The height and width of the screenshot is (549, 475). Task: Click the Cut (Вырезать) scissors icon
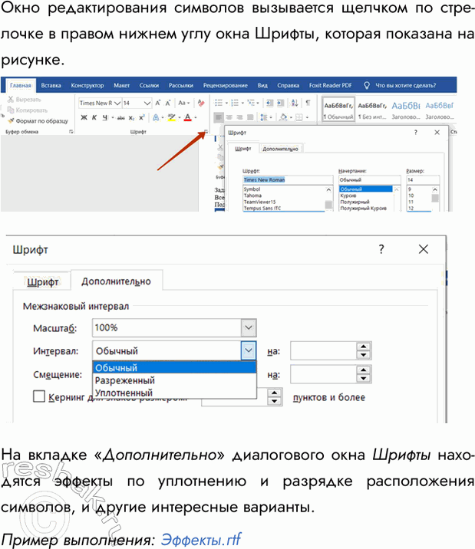[x=11, y=100]
